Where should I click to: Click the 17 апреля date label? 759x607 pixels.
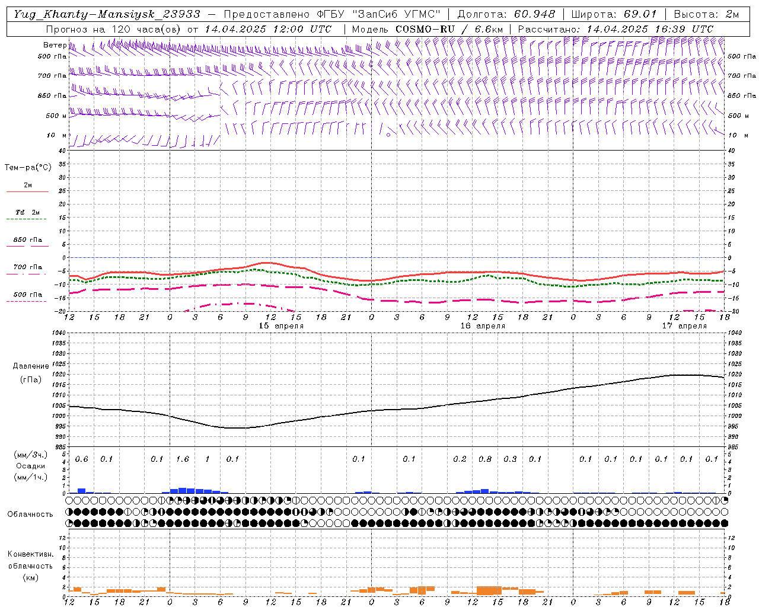pos(684,326)
